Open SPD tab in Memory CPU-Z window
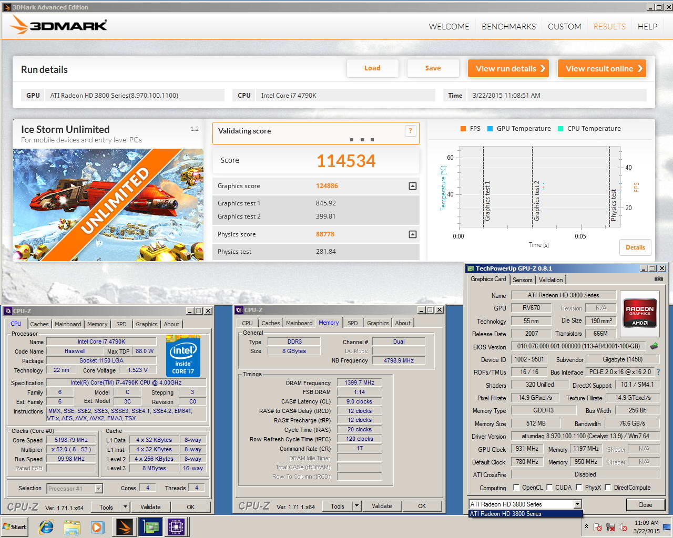The height and width of the screenshot is (538, 673). (x=352, y=323)
